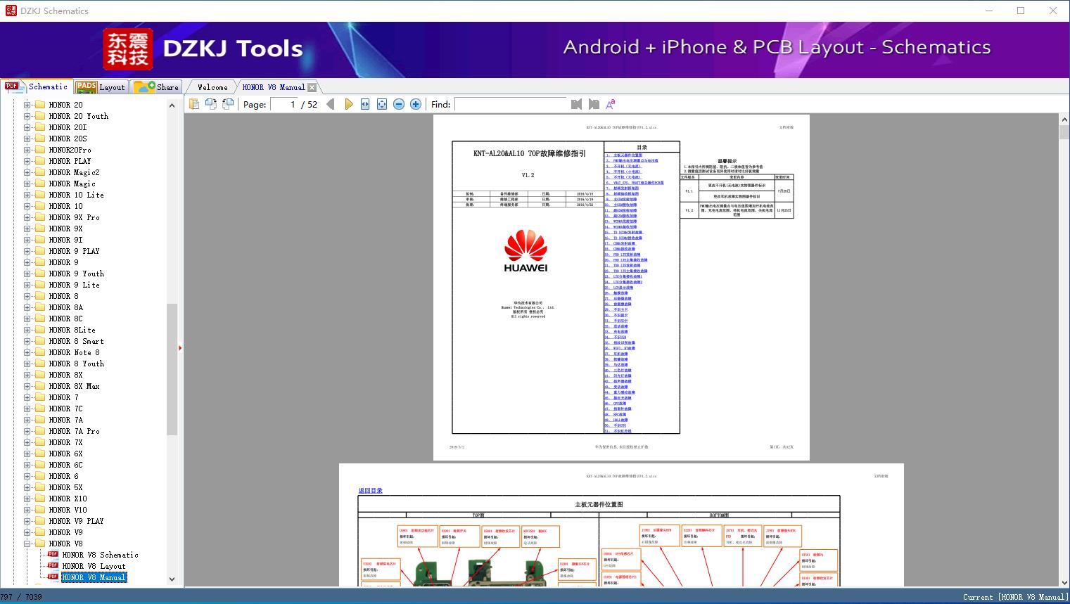1070x604 pixels.
Task: Switch to the Layout tab
Action: click(x=101, y=87)
